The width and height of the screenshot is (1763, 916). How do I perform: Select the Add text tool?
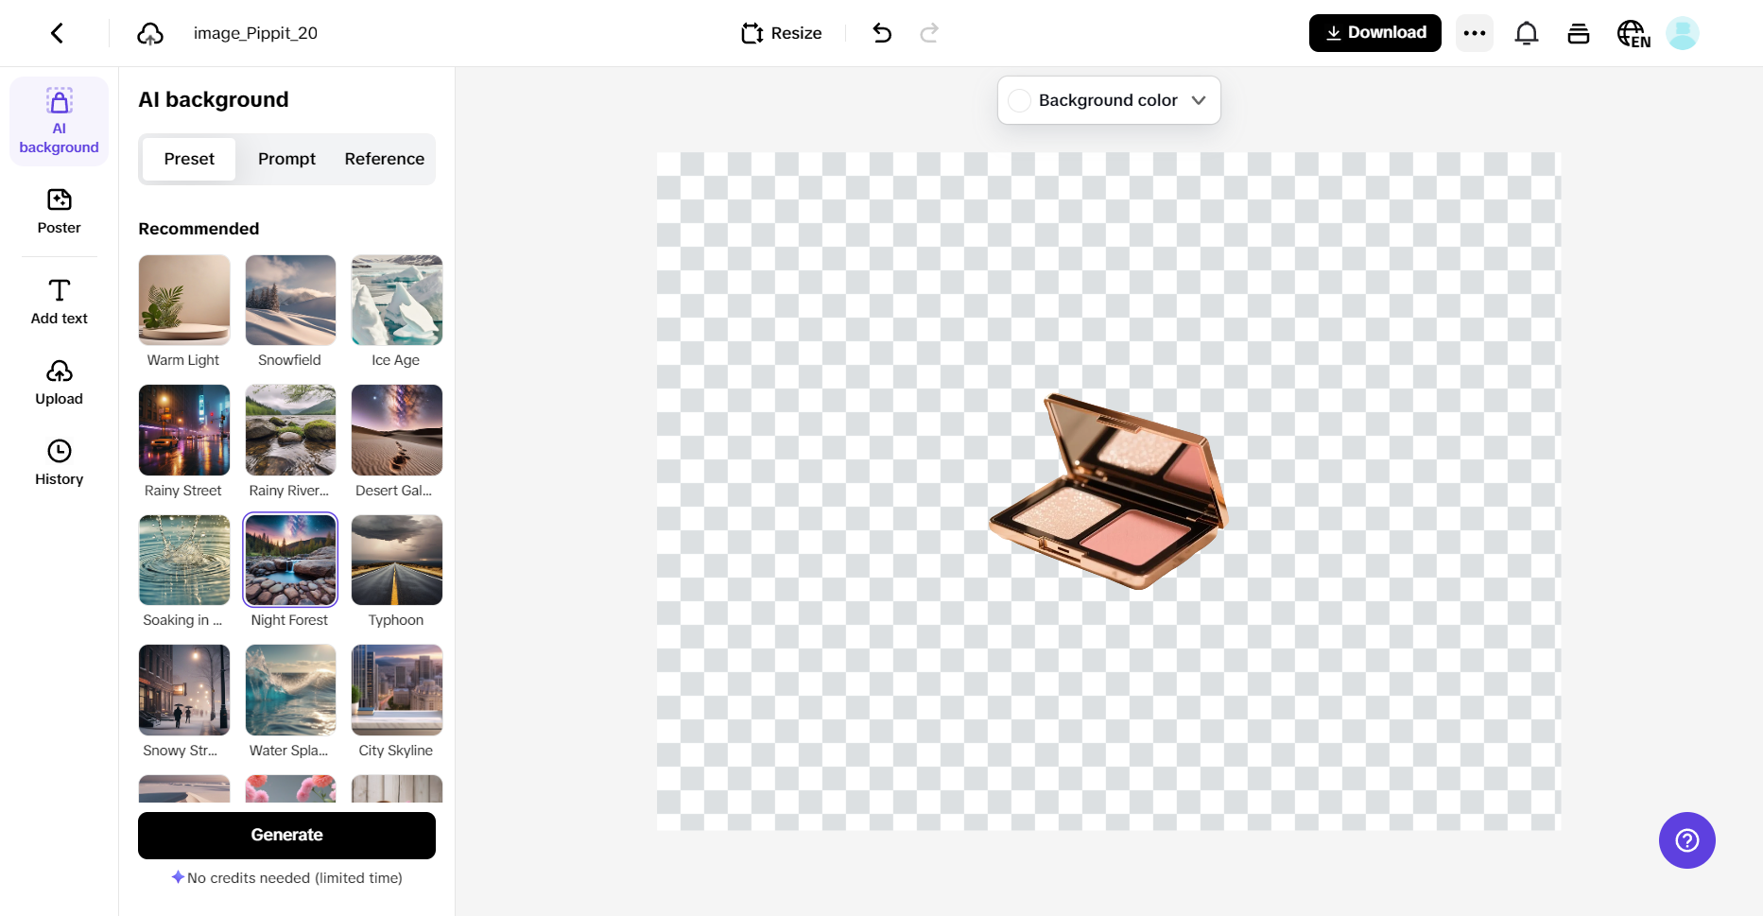[x=59, y=302]
